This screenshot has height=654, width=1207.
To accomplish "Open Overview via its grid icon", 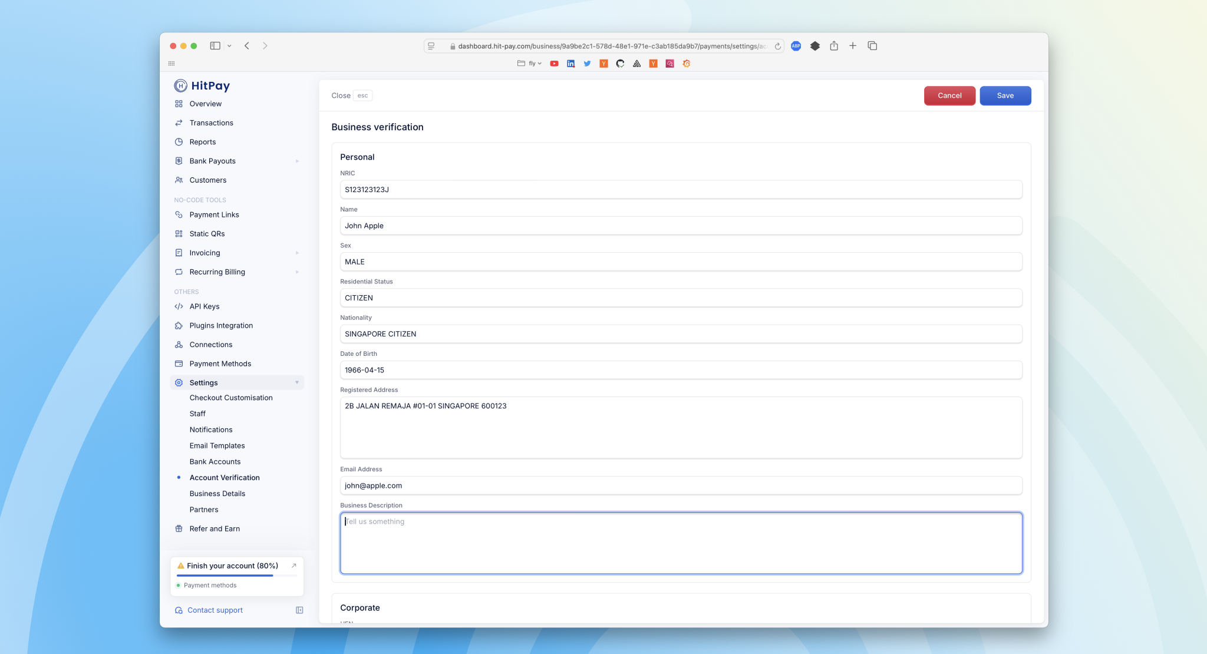I will click(x=179, y=104).
